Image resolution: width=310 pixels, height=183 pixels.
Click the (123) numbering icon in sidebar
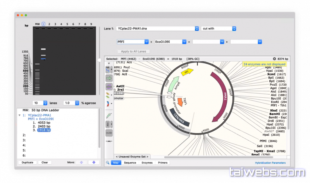109,133
